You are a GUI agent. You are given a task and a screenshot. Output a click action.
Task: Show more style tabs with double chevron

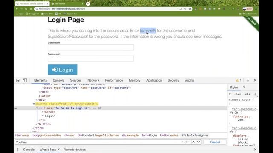click(244, 87)
